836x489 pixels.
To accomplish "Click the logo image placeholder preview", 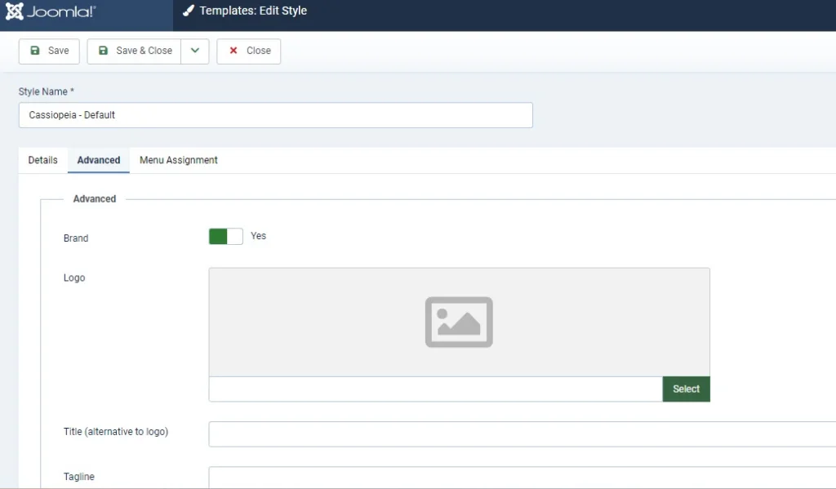I will (x=459, y=322).
